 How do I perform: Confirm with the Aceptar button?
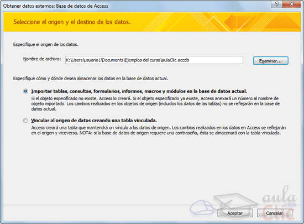pyautogui.click(x=235, y=213)
